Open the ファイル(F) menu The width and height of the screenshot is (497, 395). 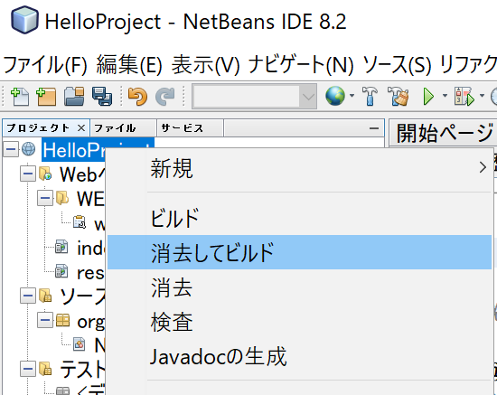point(44,65)
